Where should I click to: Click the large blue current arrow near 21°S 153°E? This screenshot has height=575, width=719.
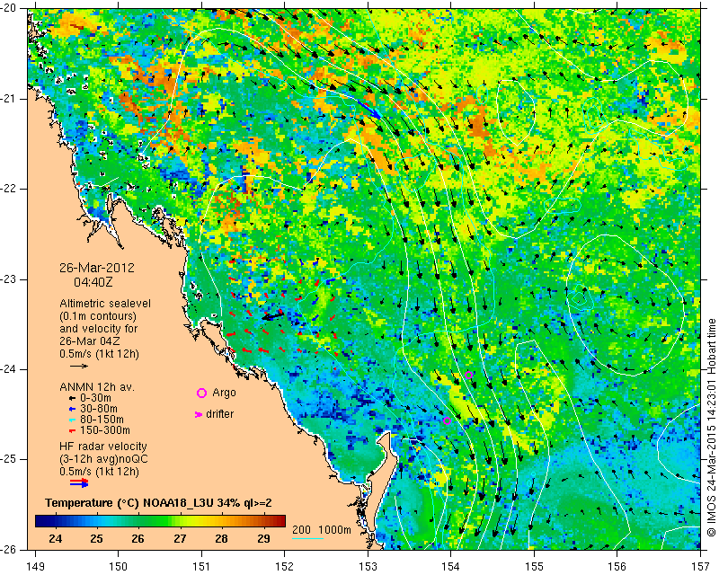pyautogui.click(x=369, y=110)
